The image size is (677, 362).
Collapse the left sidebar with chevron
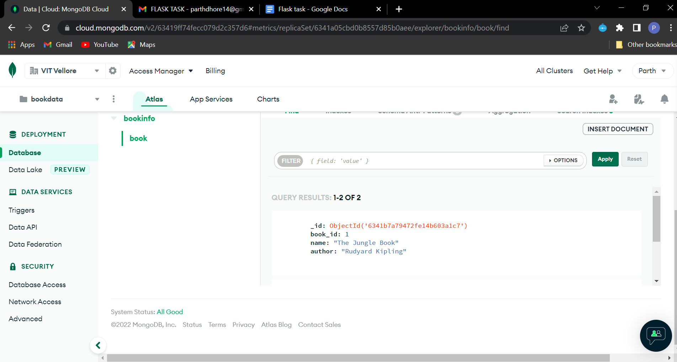pyautogui.click(x=98, y=345)
